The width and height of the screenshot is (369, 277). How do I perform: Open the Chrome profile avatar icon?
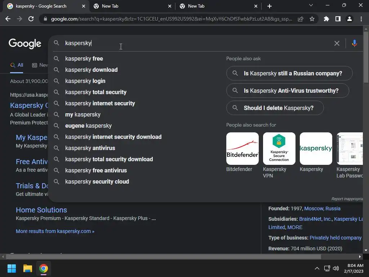click(350, 19)
